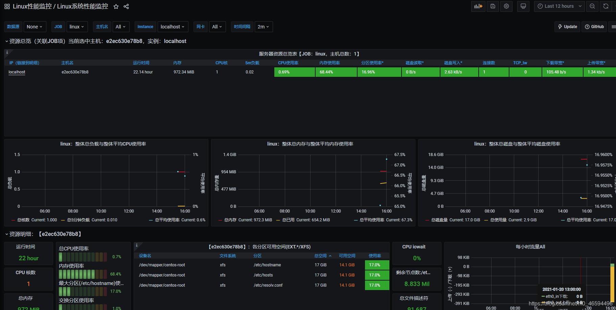Viewport: 616px width, 310px height.
Task: Open the CPU iowait panel title
Action: (414, 247)
